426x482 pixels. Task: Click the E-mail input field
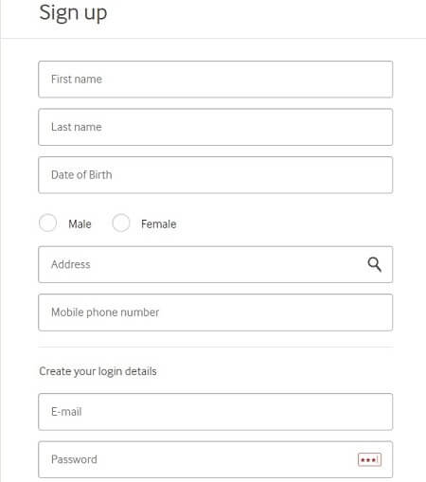216,412
